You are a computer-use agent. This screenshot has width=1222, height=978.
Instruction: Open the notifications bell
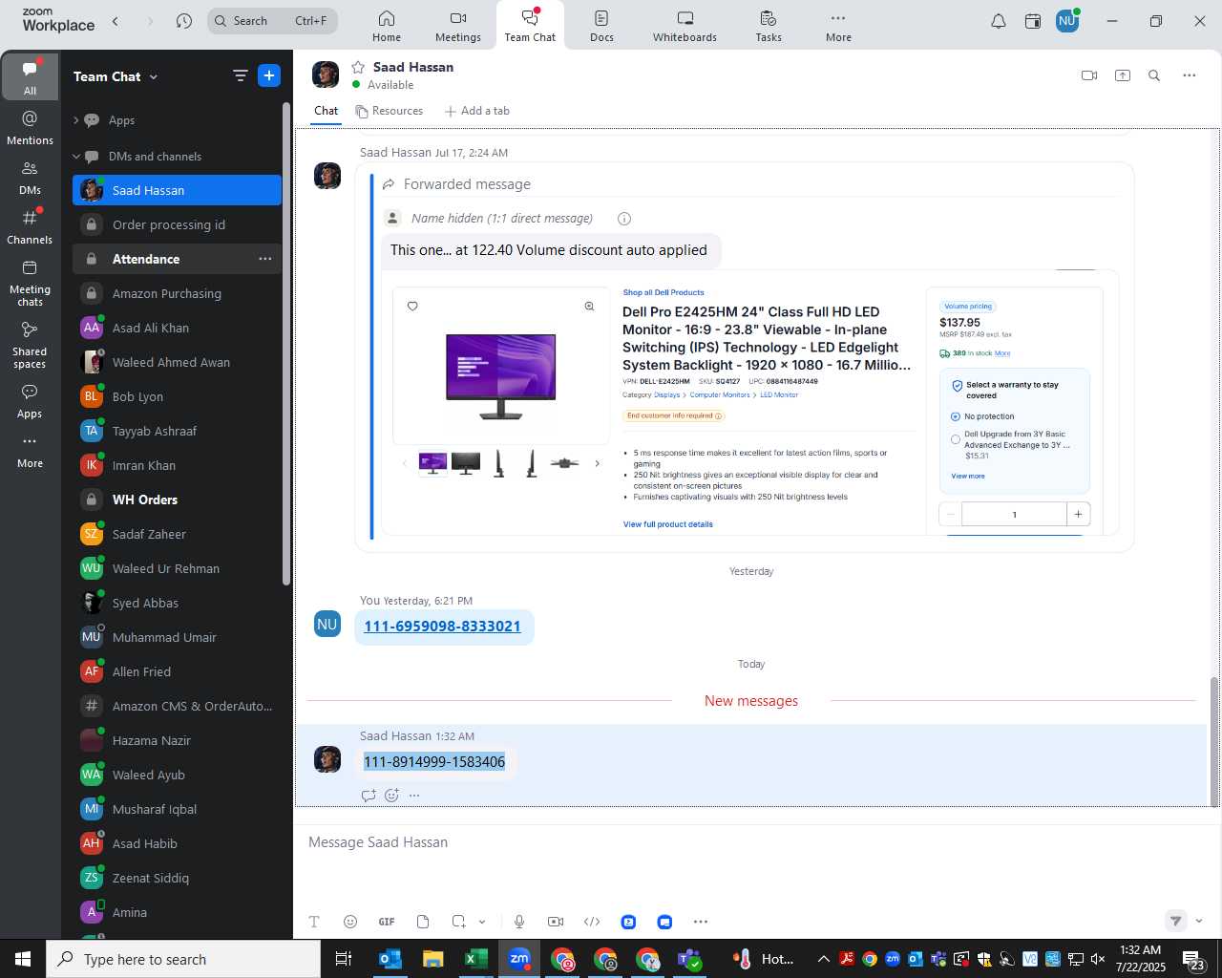(999, 21)
